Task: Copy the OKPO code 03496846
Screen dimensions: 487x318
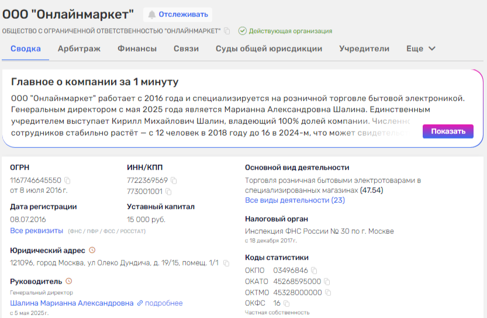Action: click(x=315, y=270)
